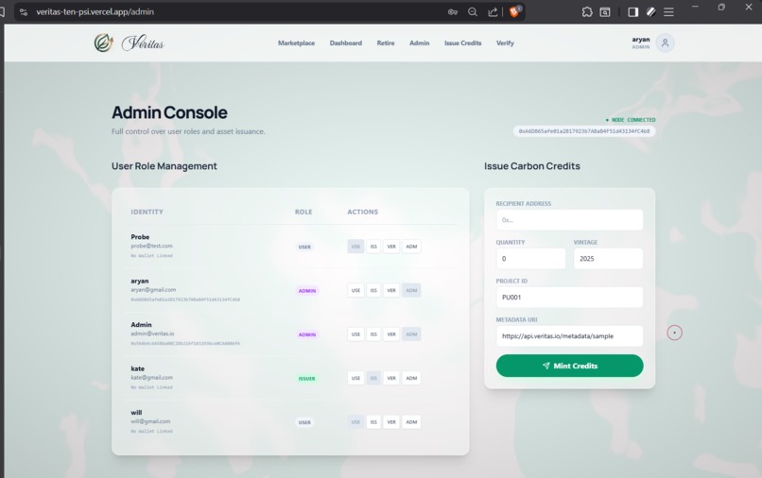Set Probe's role to USE

pos(355,247)
